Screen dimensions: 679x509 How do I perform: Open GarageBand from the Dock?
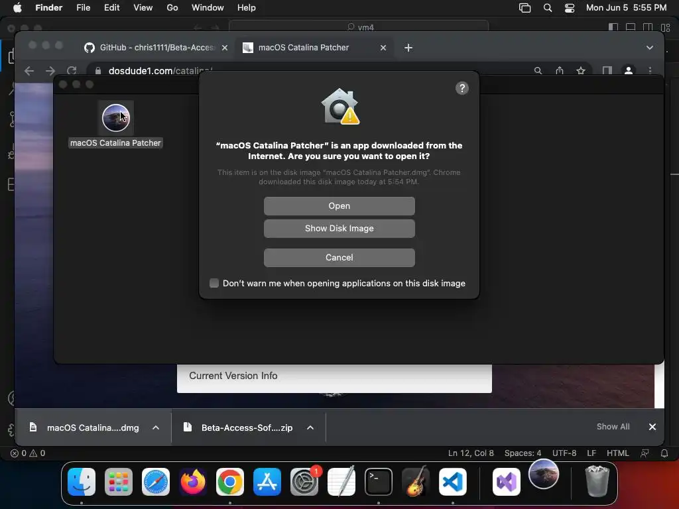416,482
